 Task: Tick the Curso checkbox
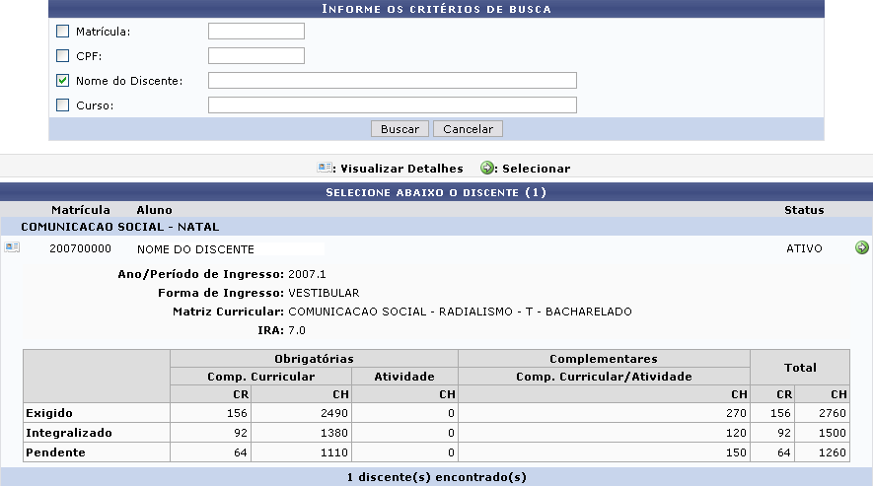coord(63,105)
